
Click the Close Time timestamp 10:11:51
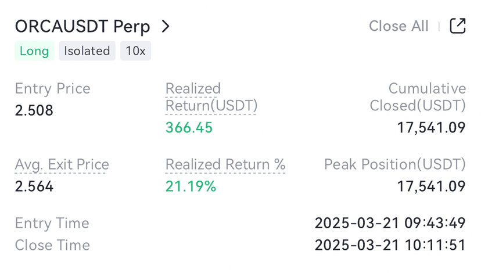pyautogui.click(x=390, y=245)
